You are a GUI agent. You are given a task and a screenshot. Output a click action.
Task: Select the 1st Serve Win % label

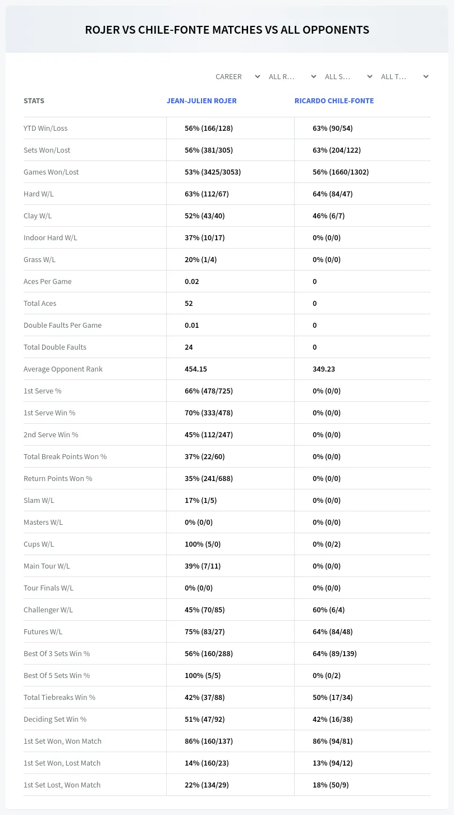point(49,413)
